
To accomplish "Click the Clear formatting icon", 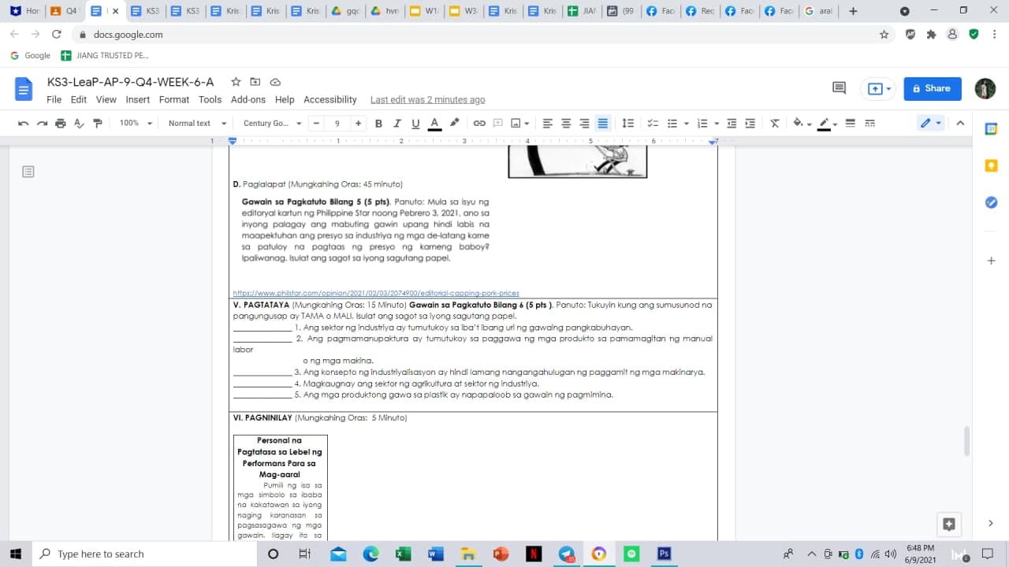I will point(775,124).
